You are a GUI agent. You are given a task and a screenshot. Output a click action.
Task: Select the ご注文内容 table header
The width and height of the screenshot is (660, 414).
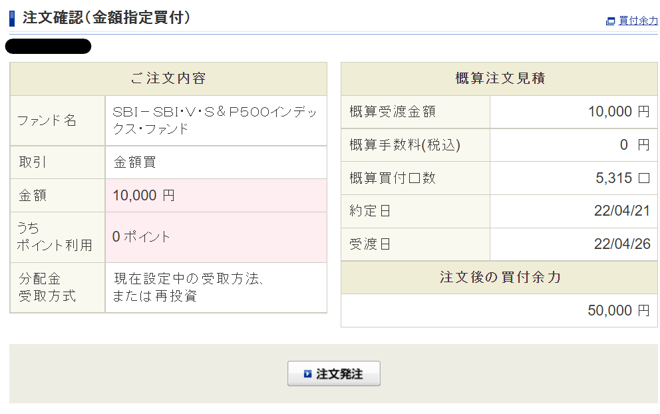168,79
